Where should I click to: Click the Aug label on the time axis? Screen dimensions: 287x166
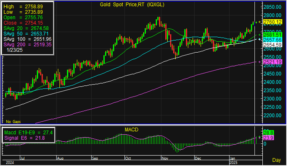click(x=60, y=158)
